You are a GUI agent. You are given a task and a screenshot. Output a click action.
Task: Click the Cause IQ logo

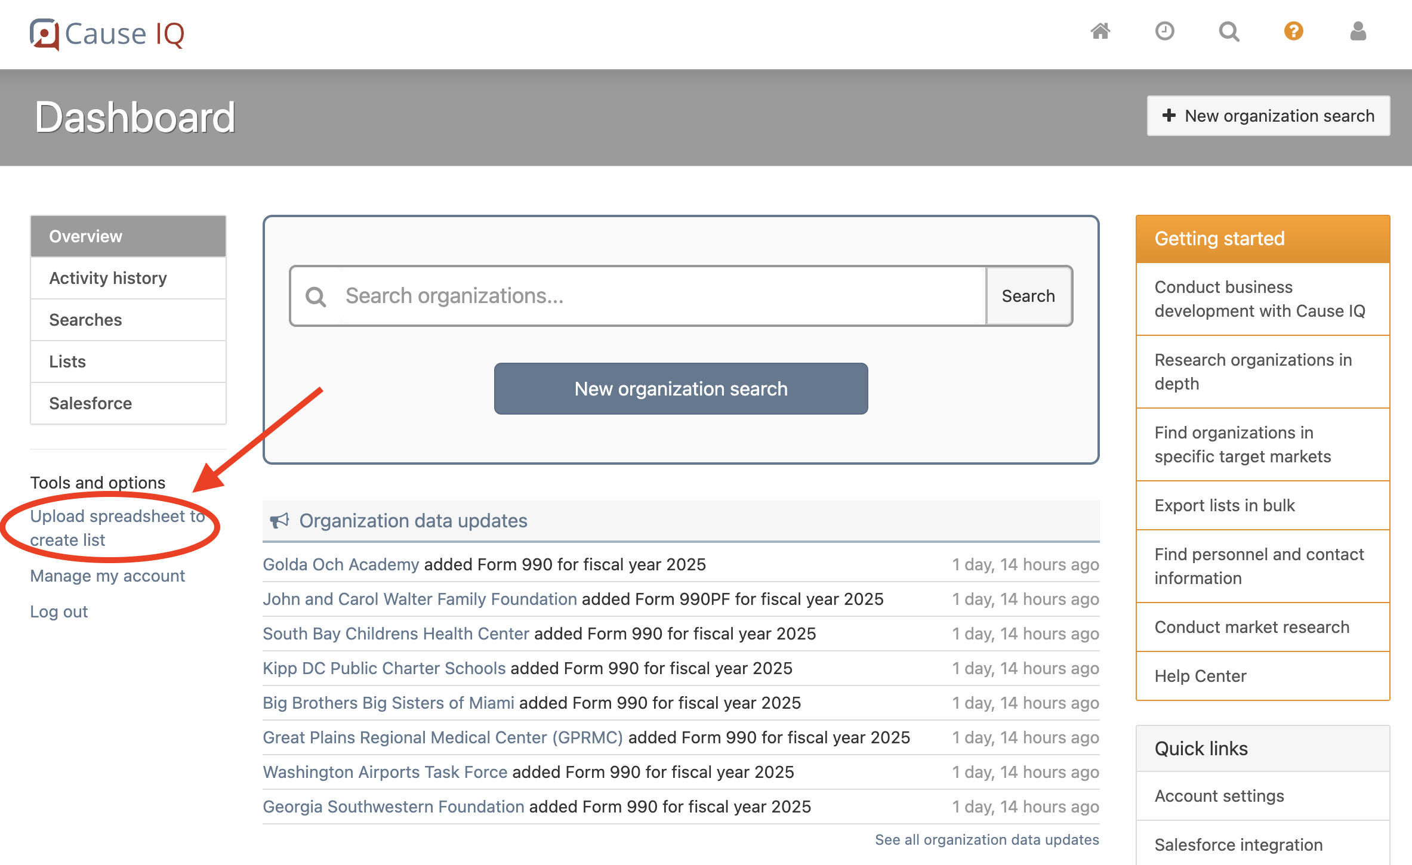(x=107, y=34)
